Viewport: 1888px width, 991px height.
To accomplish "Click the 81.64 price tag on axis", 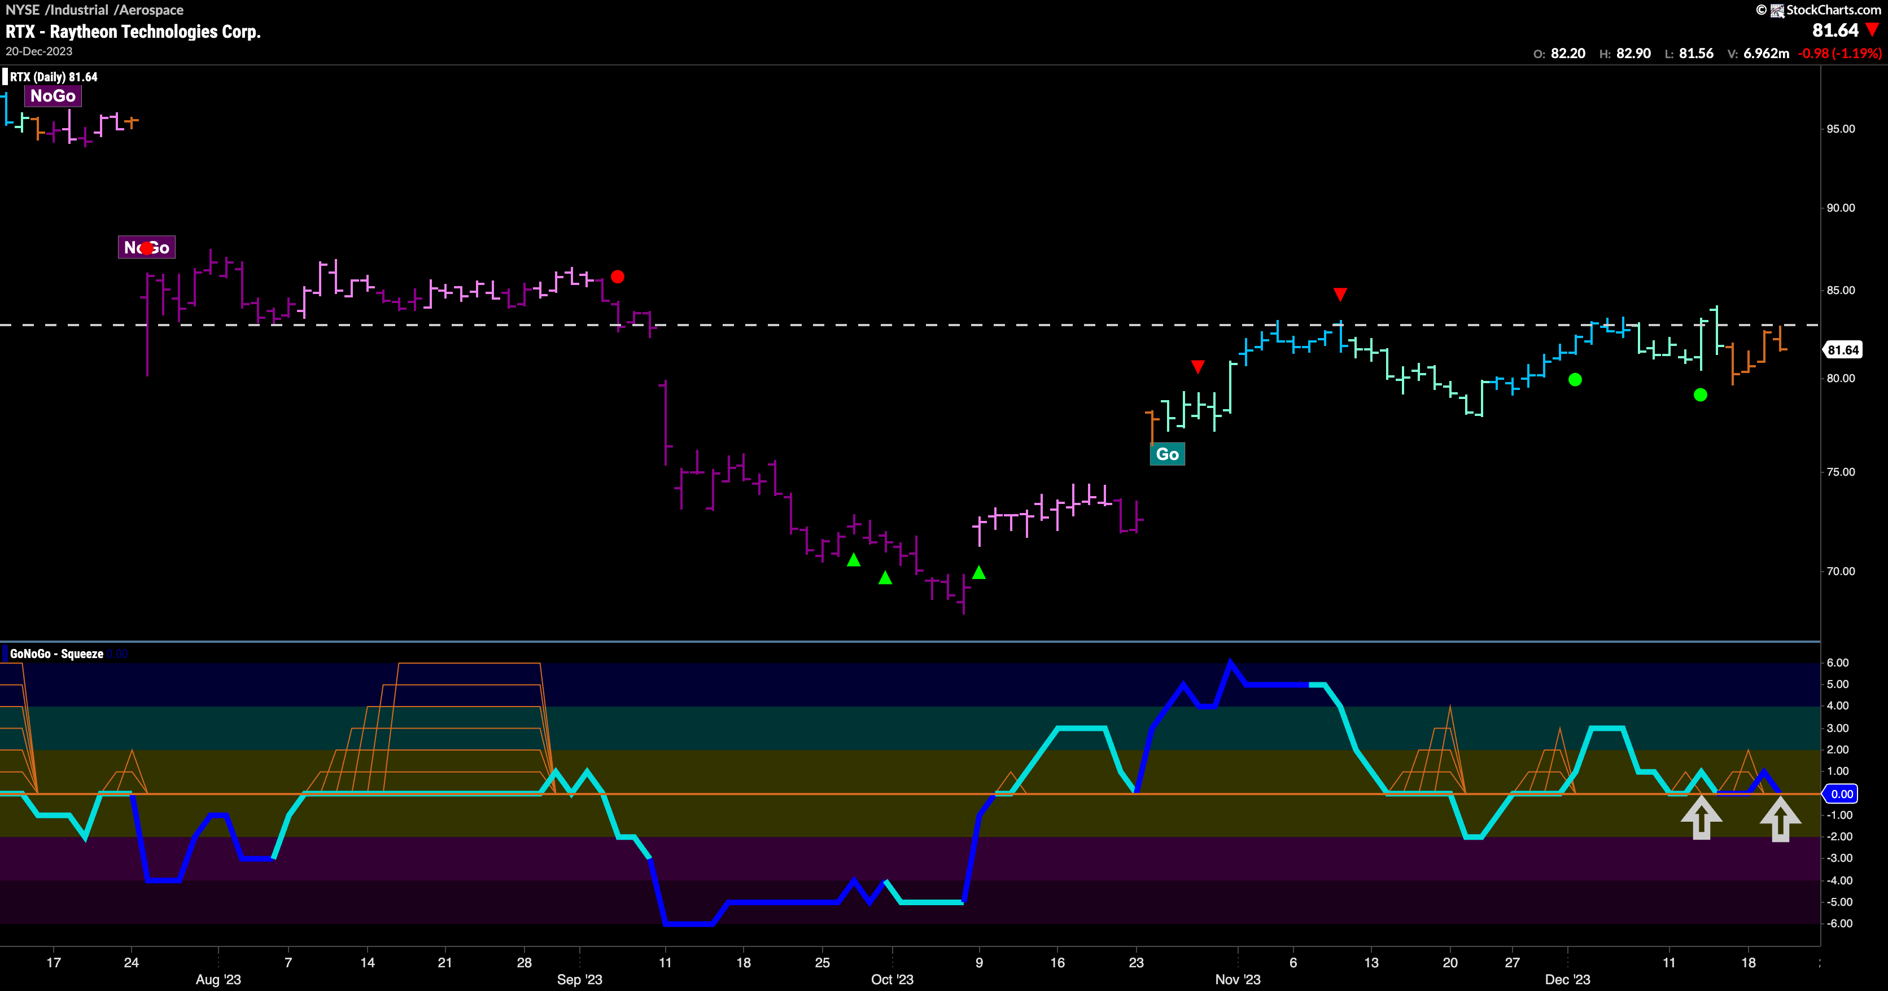I will pyautogui.click(x=1843, y=350).
